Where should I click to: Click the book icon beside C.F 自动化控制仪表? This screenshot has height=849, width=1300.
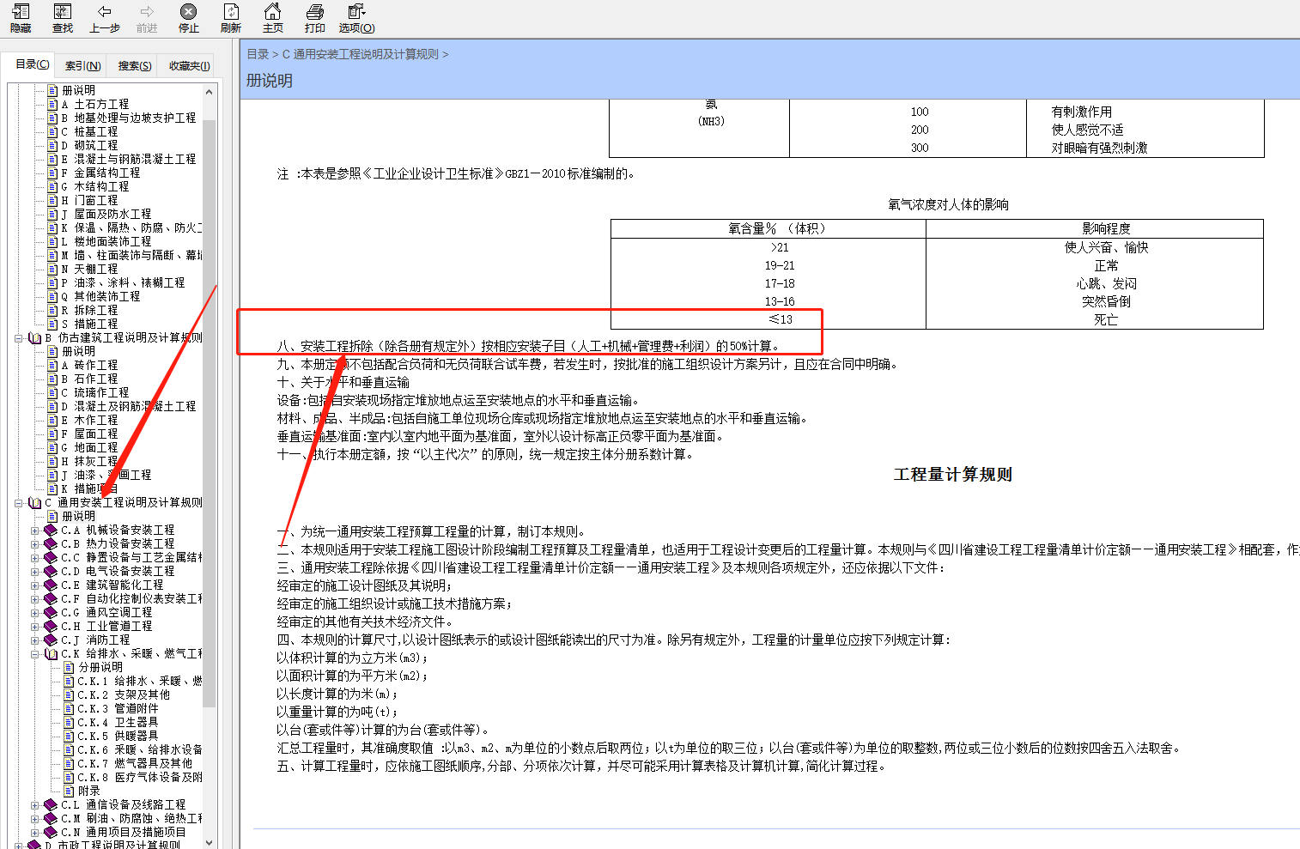tap(51, 598)
